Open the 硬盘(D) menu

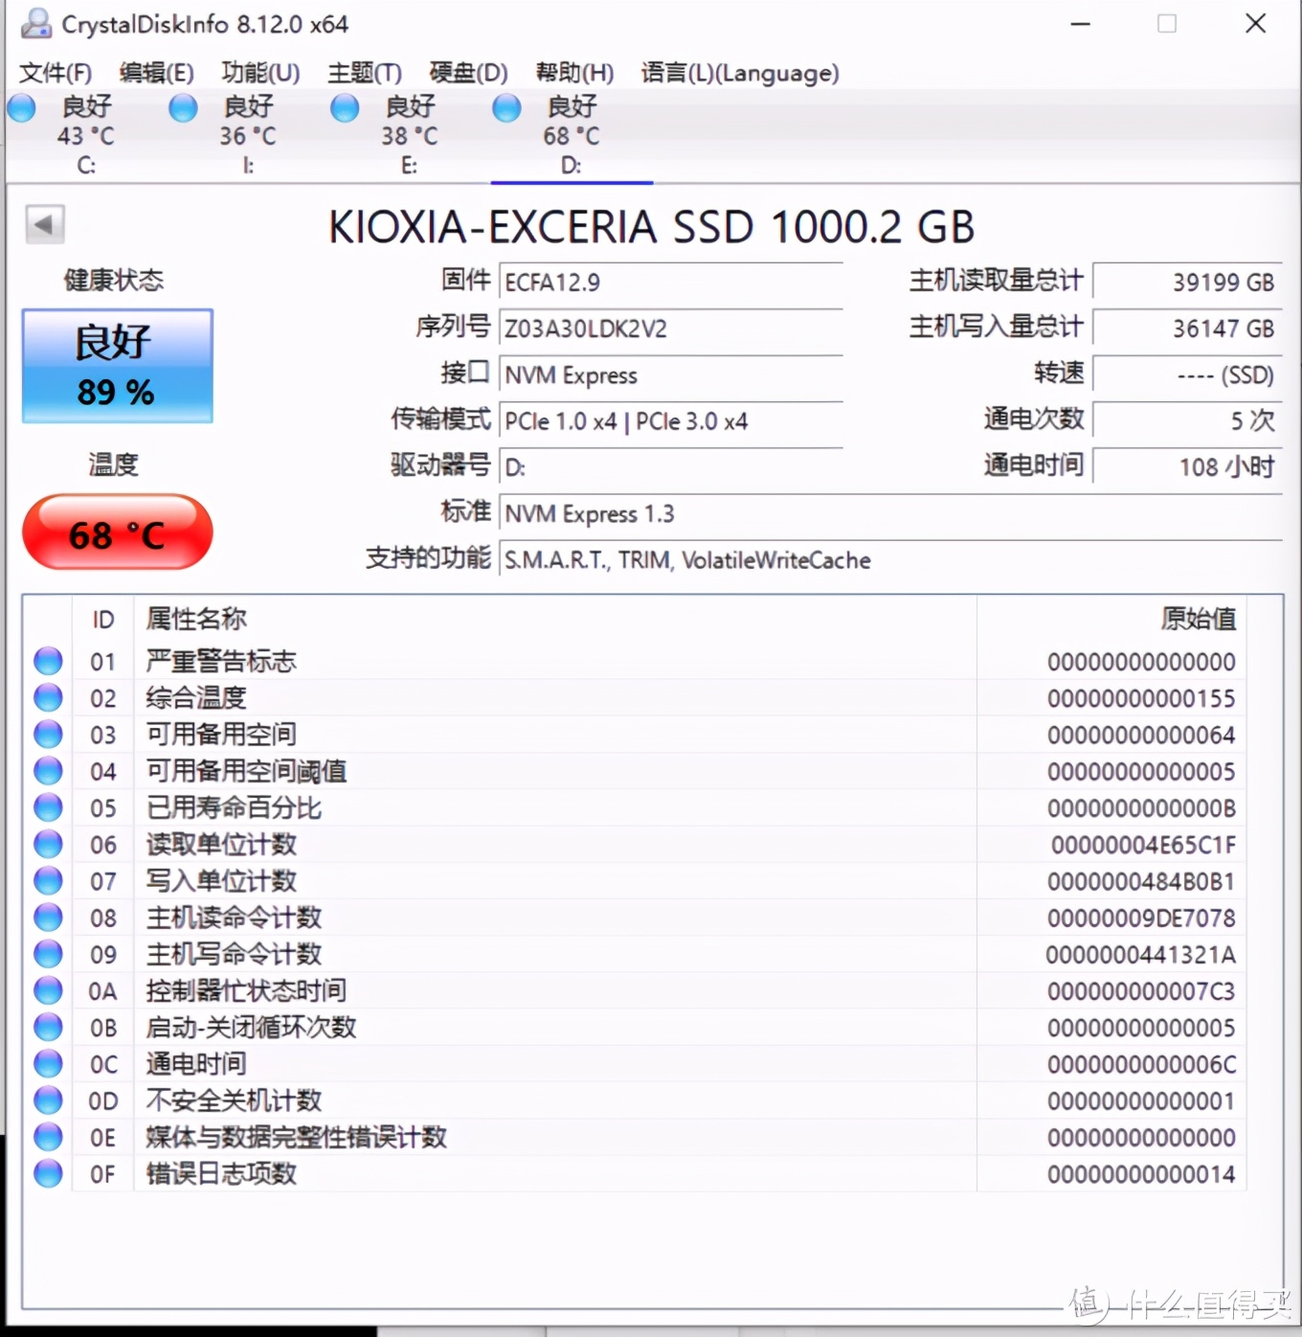tap(468, 72)
